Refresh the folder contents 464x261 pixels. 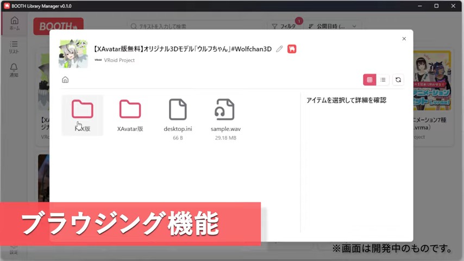click(x=398, y=80)
